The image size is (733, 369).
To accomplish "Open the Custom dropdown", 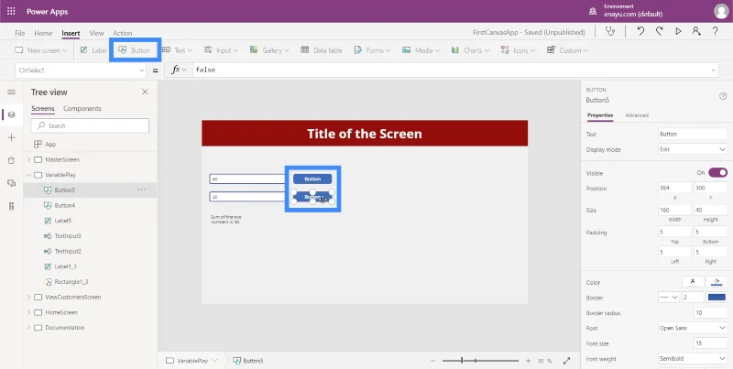I will (x=567, y=50).
